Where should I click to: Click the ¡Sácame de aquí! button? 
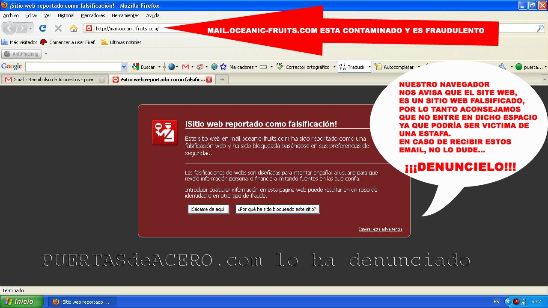coord(208,209)
